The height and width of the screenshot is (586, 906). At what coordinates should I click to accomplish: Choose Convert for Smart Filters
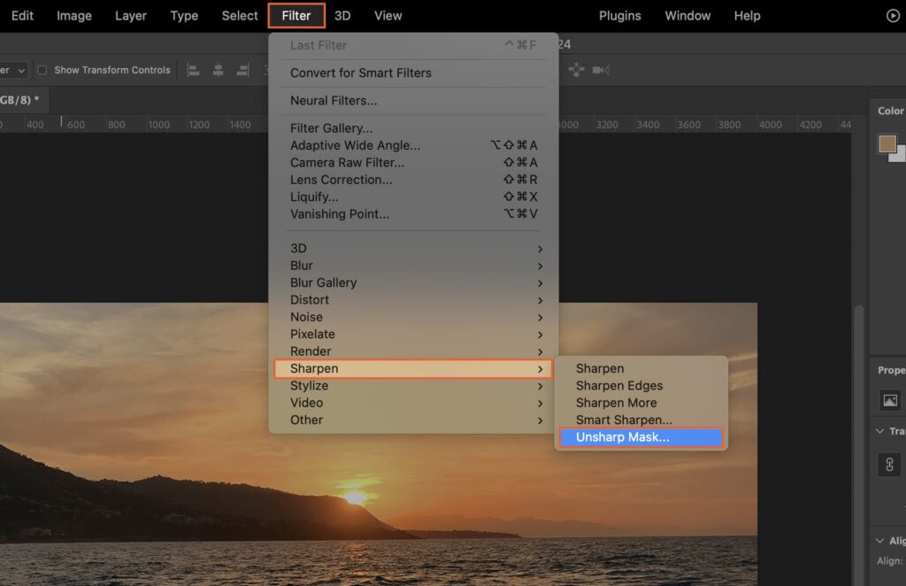pos(361,73)
